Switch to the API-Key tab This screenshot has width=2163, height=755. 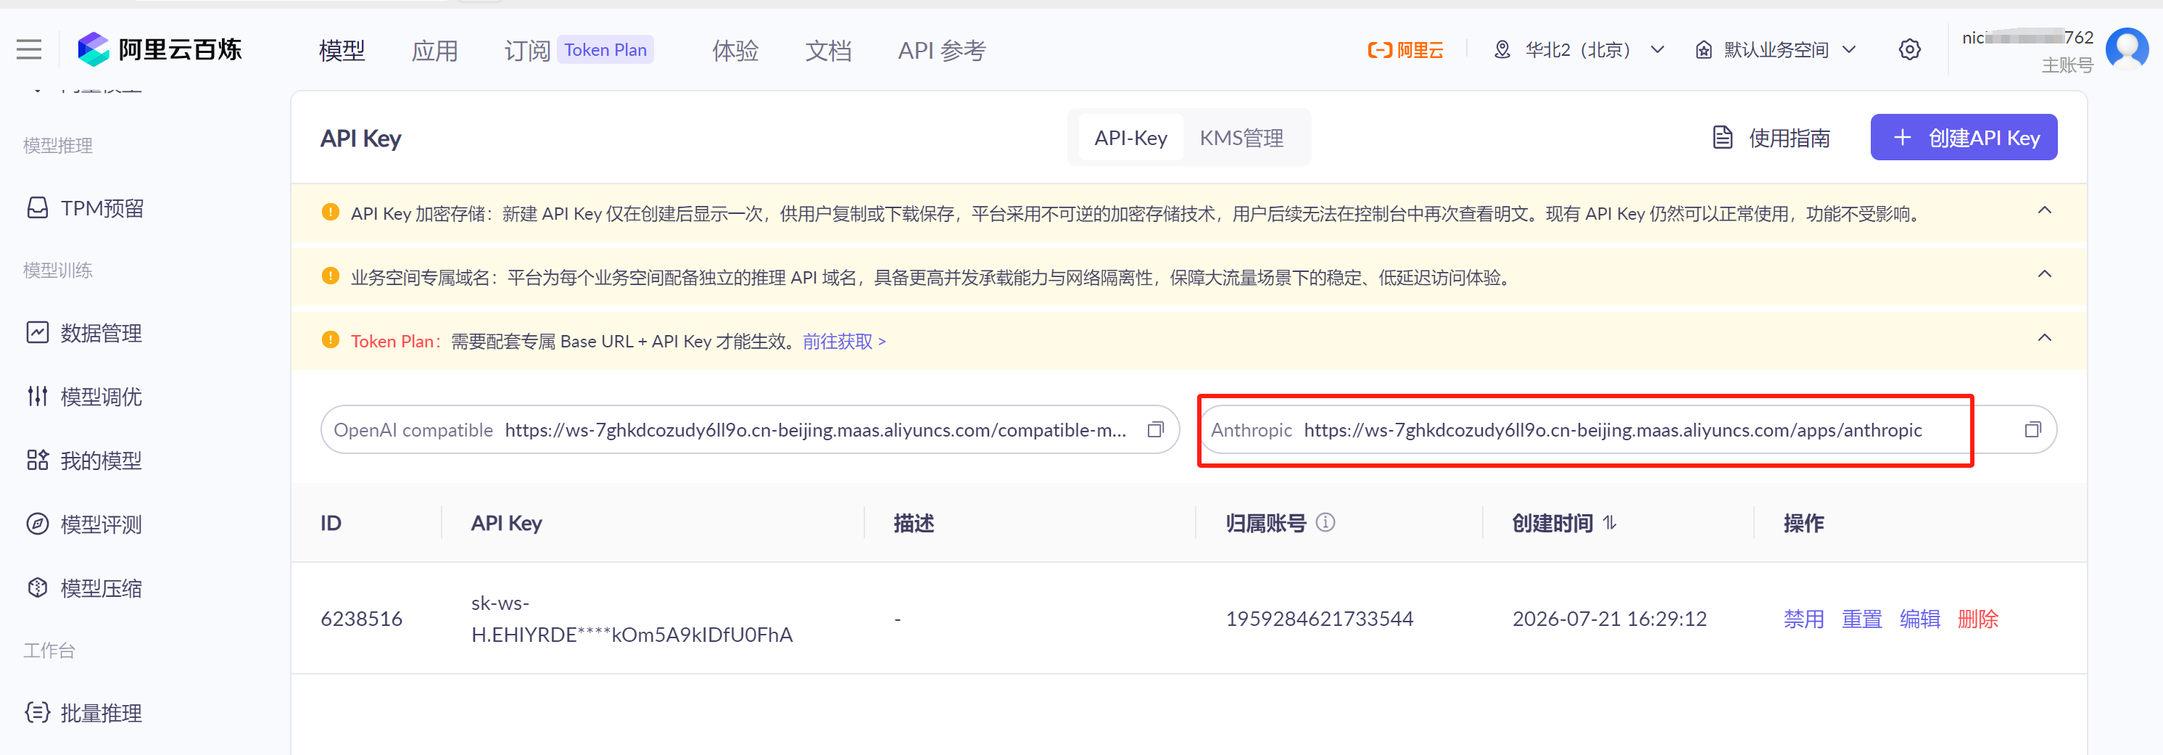(x=1130, y=138)
